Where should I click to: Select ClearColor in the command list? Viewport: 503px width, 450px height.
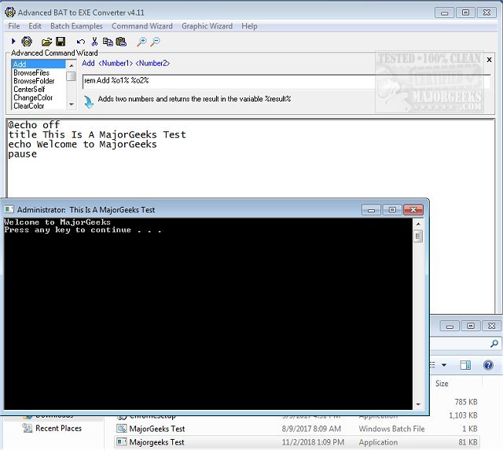[x=39, y=106]
